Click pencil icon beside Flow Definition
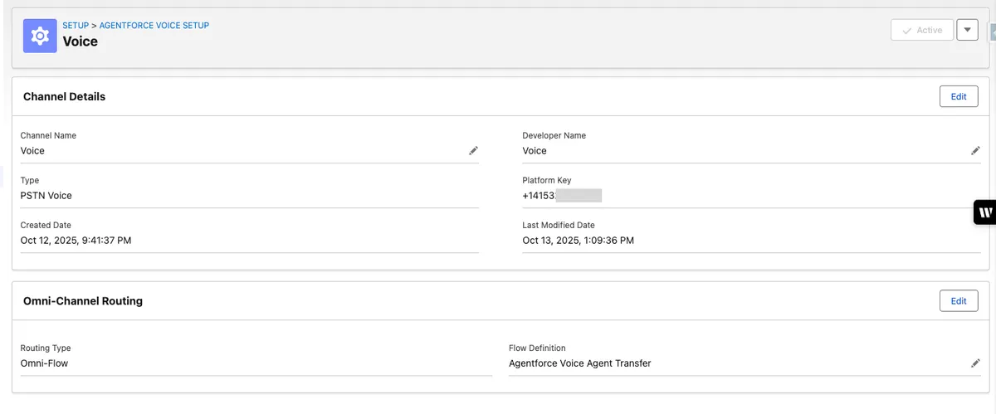996x414 pixels. point(975,363)
